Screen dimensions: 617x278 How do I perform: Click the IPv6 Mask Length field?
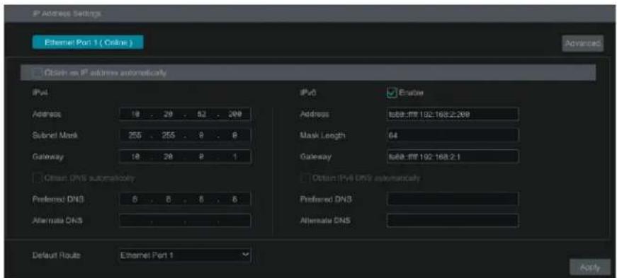click(x=453, y=135)
